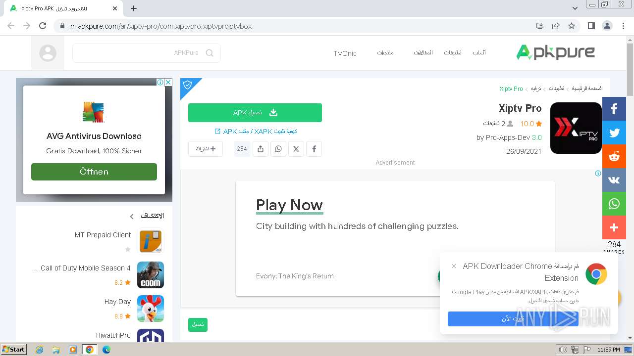Bookmark this page with star icon
This screenshot has height=356, width=634.
[x=572, y=26]
